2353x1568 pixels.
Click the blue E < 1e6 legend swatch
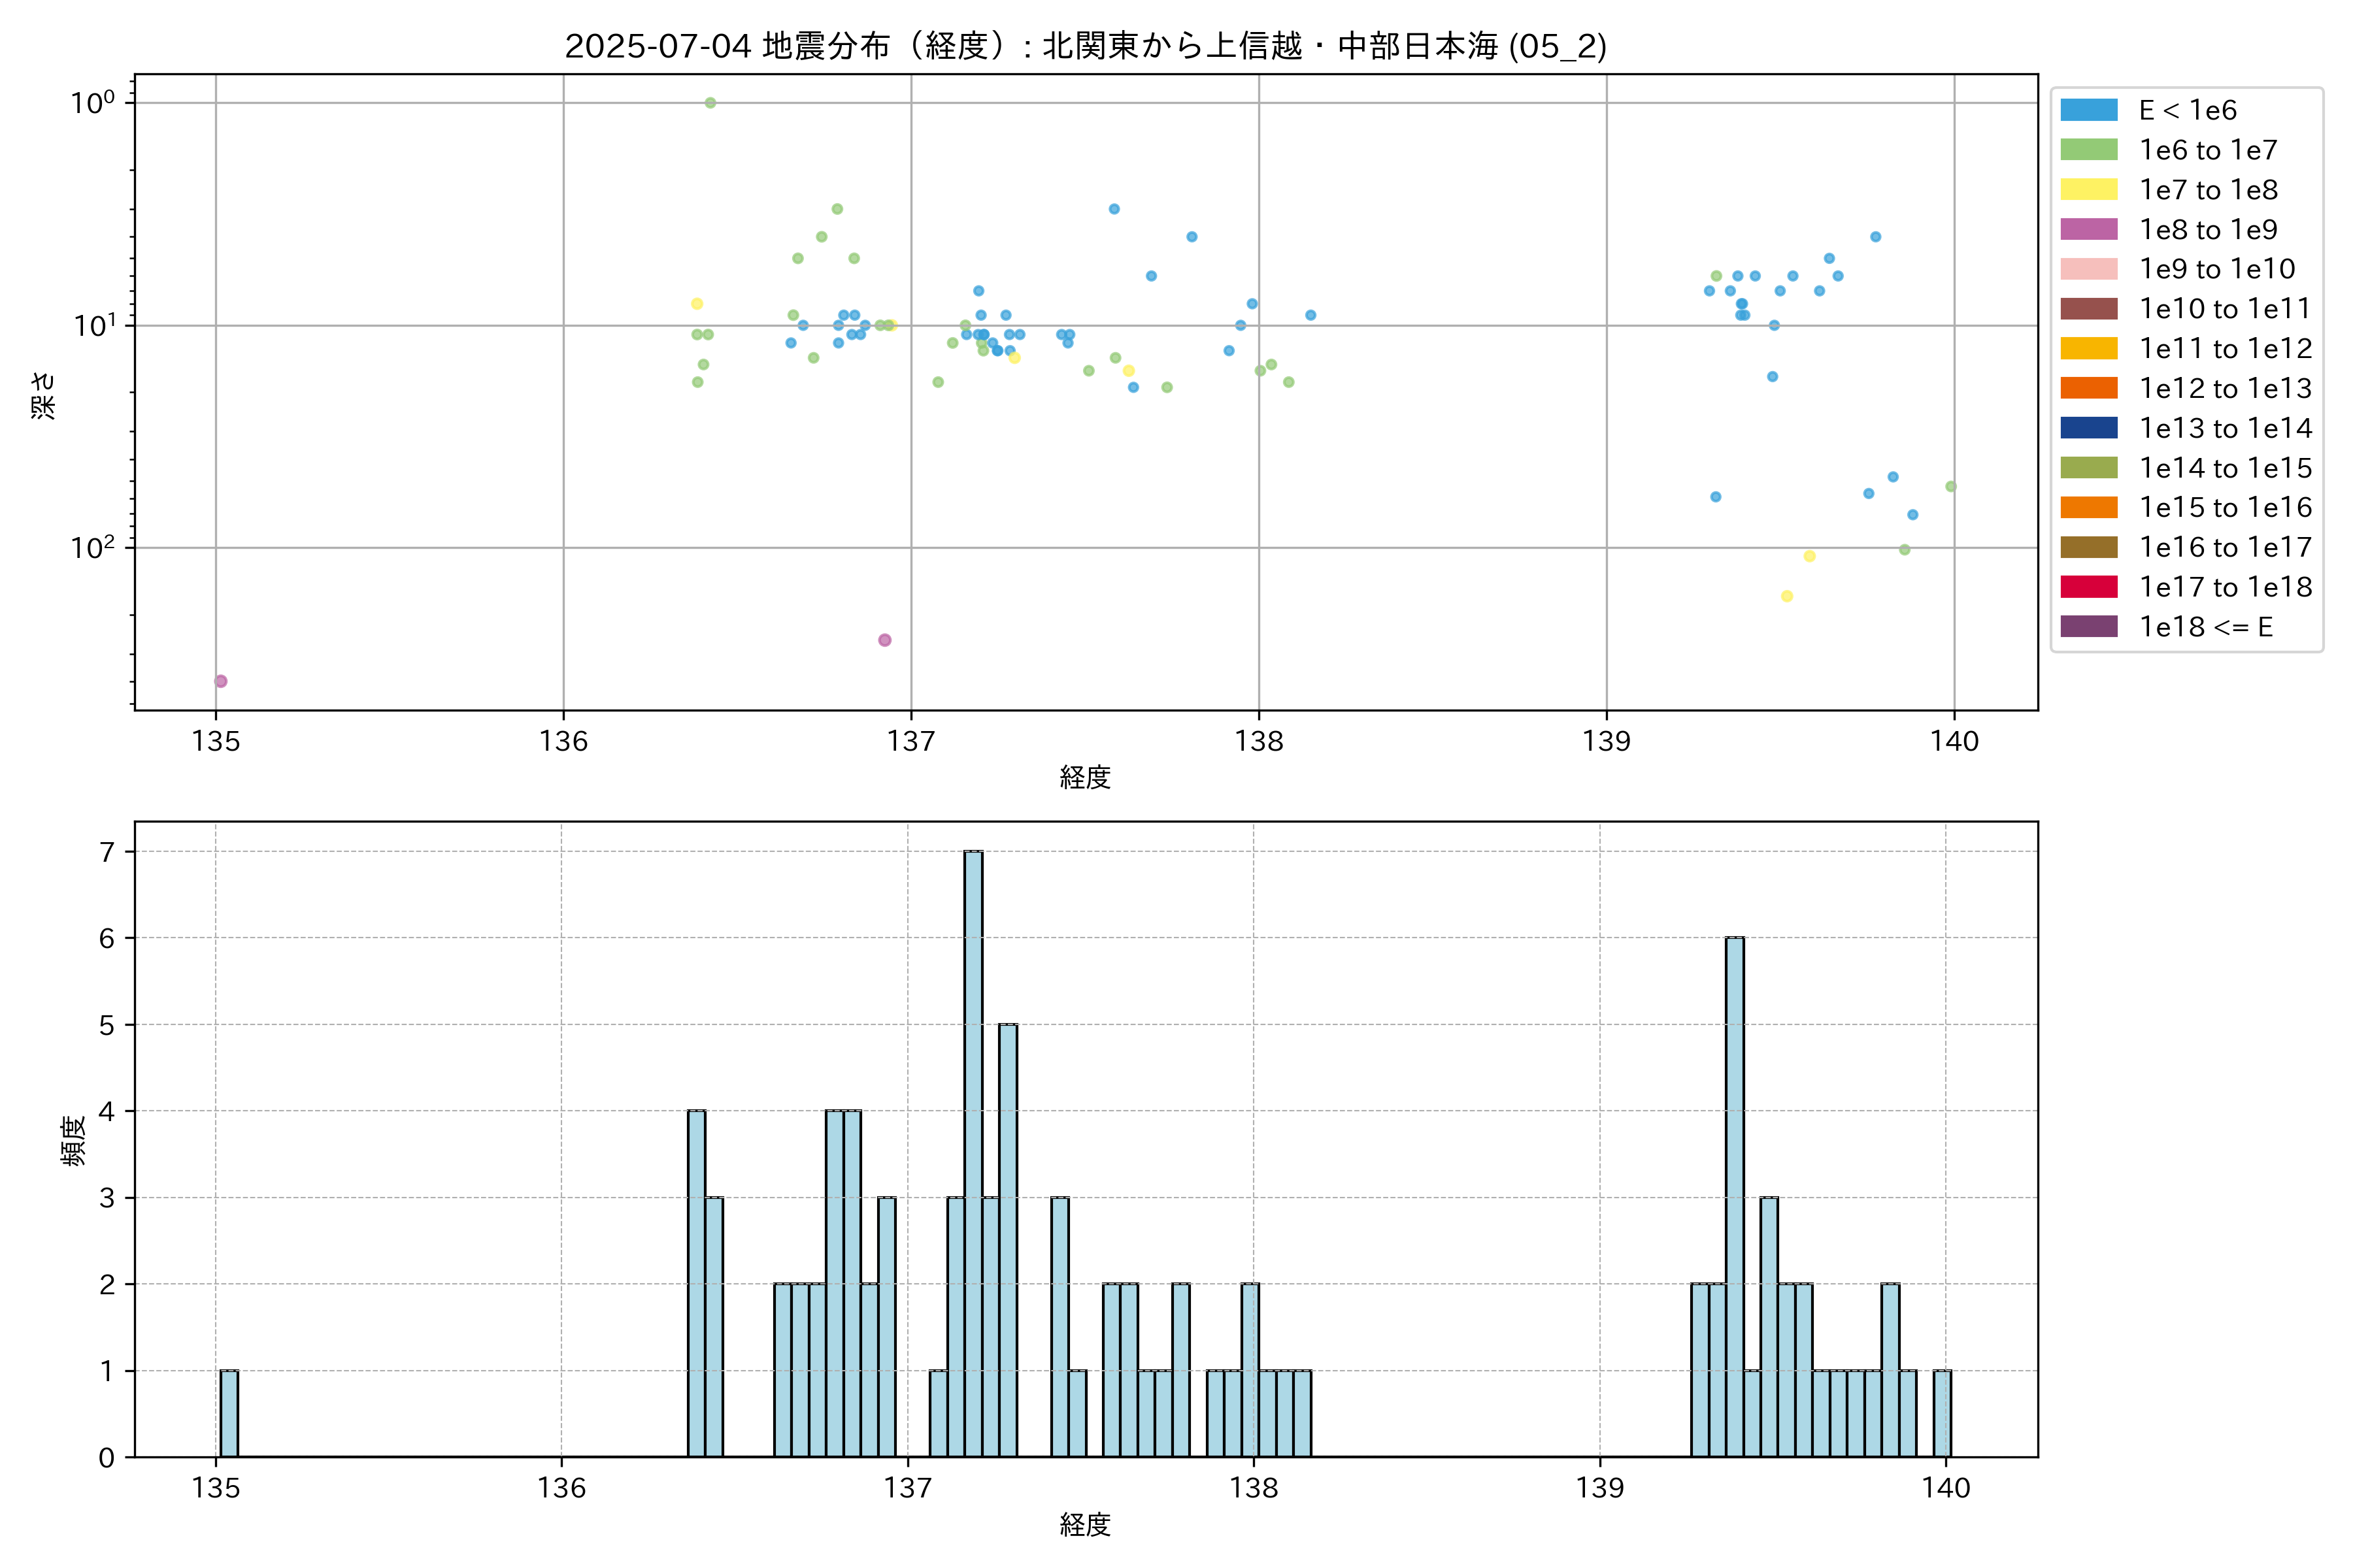(x=2088, y=110)
